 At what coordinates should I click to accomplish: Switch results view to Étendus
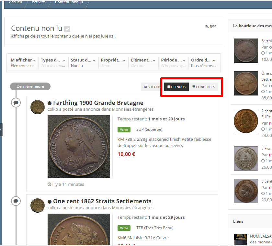(176, 87)
